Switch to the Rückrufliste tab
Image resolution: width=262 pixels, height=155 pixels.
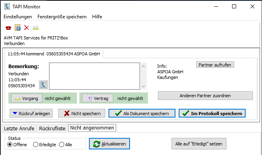(52, 128)
